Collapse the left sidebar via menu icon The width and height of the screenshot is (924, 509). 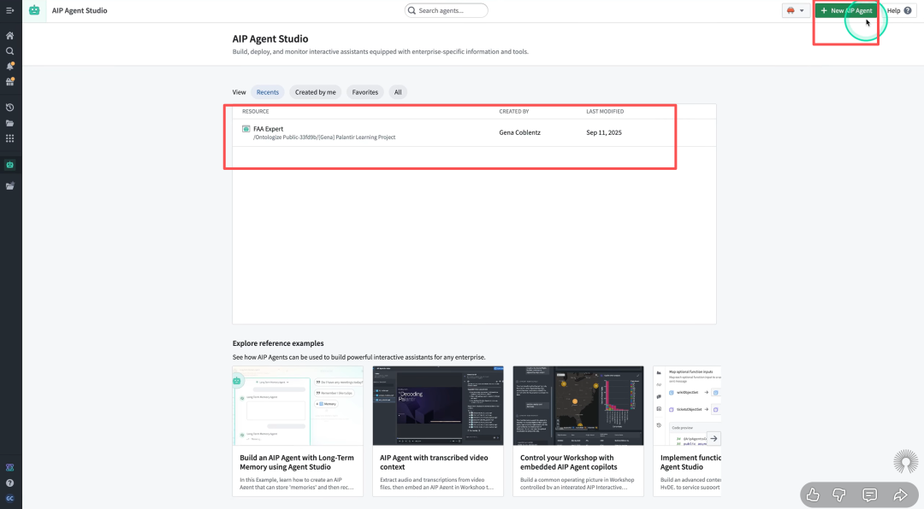click(10, 10)
